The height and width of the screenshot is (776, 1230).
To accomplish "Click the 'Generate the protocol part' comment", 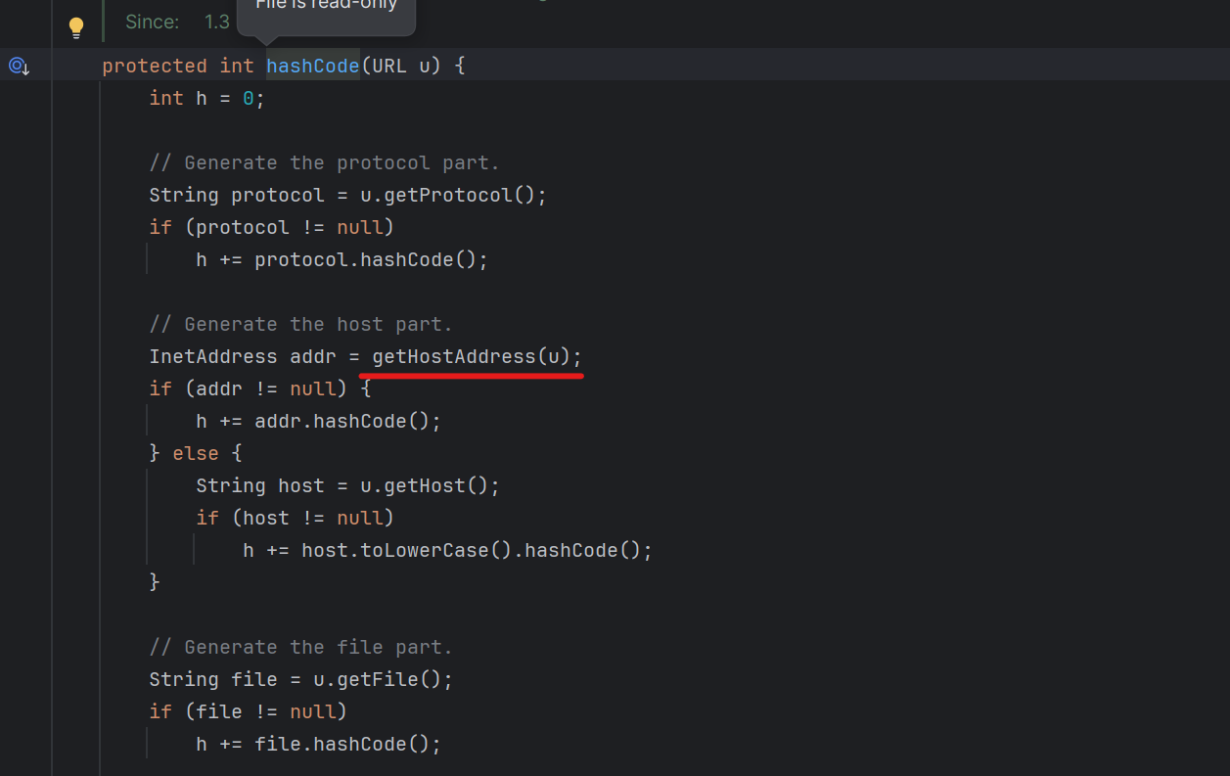I will click(x=324, y=162).
